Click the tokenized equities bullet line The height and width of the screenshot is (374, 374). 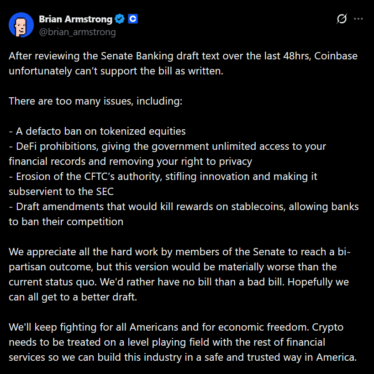(97, 131)
